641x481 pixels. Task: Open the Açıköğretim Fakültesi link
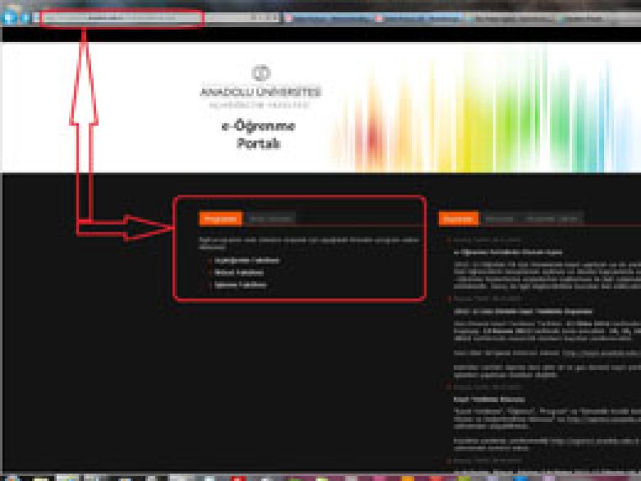247,260
